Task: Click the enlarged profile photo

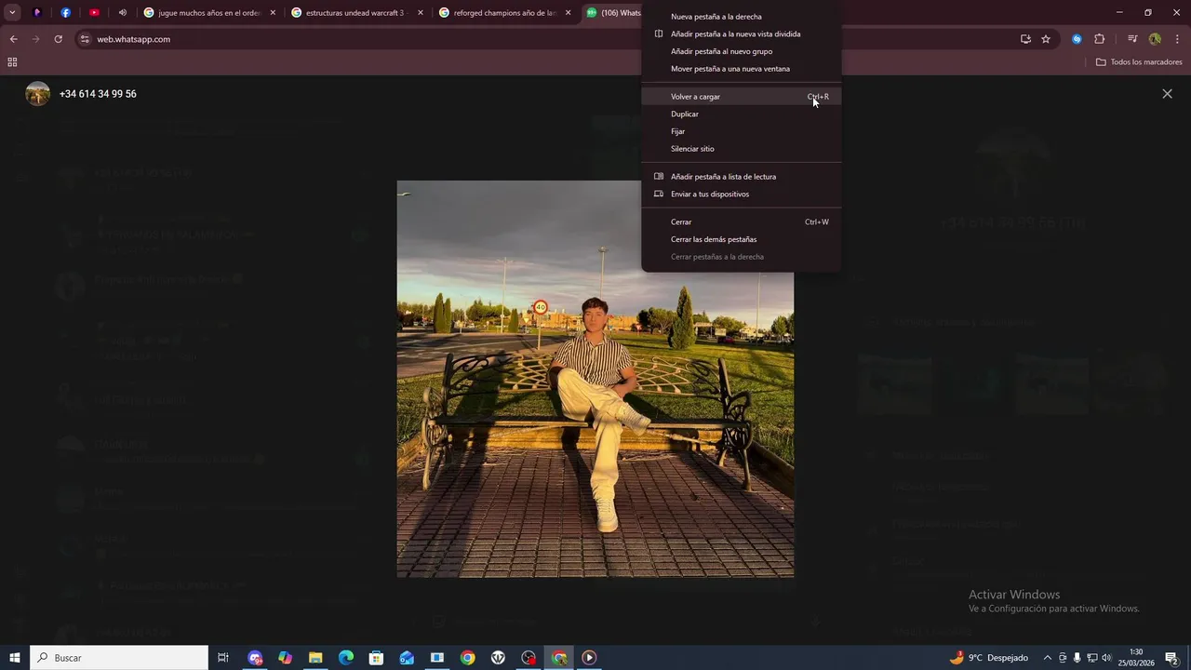Action: [595, 379]
